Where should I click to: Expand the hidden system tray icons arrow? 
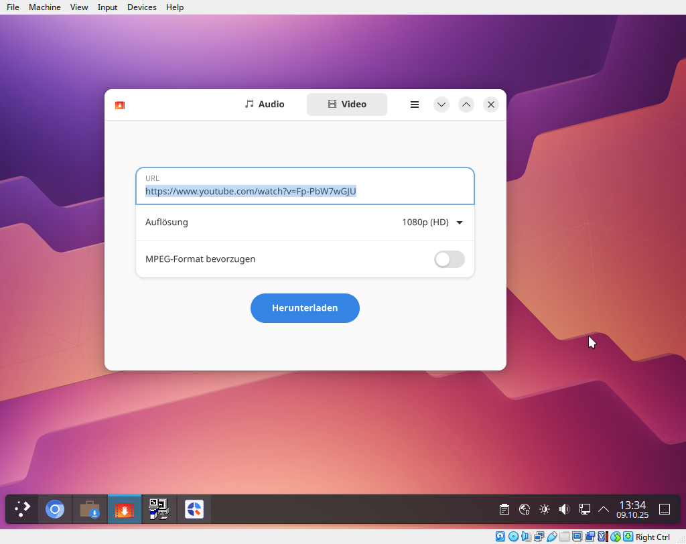(604, 509)
